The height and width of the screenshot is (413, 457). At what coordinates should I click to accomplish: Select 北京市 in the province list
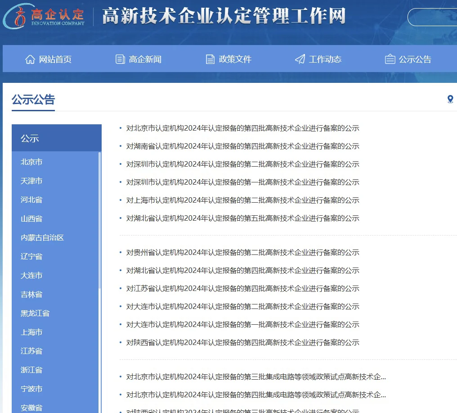(31, 162)
